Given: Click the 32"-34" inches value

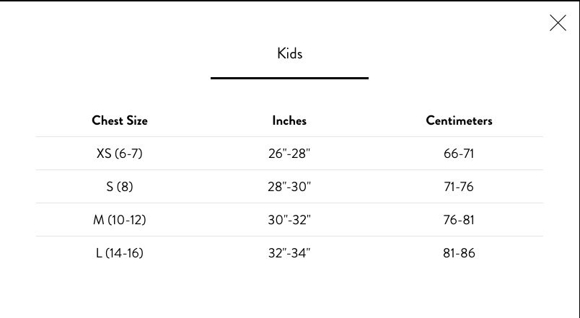Looking at the screenshot, I should pyautogui.click(x=289, y=253).
